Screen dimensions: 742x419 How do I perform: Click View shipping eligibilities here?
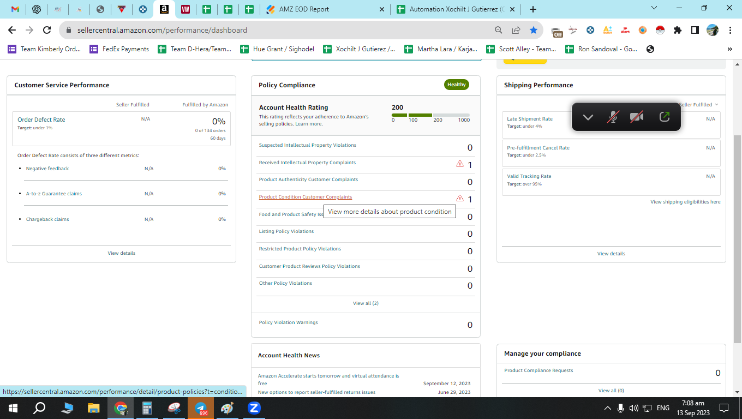pos(685,202)
